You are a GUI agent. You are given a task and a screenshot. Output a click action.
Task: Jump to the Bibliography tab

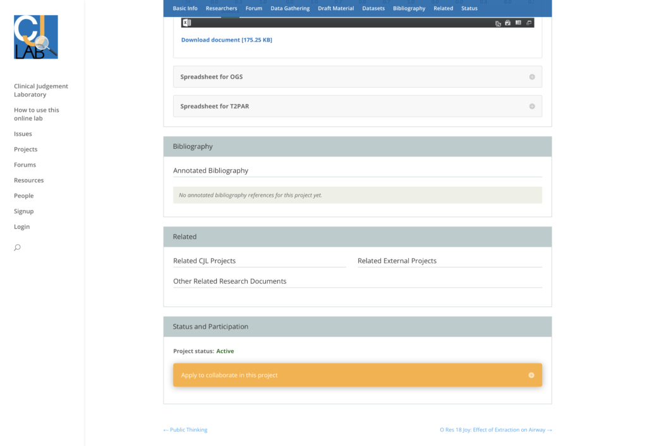pos(409,8)
